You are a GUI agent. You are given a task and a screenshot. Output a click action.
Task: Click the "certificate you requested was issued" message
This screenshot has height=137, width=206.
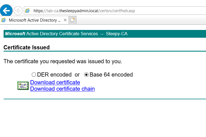(63, 61)
